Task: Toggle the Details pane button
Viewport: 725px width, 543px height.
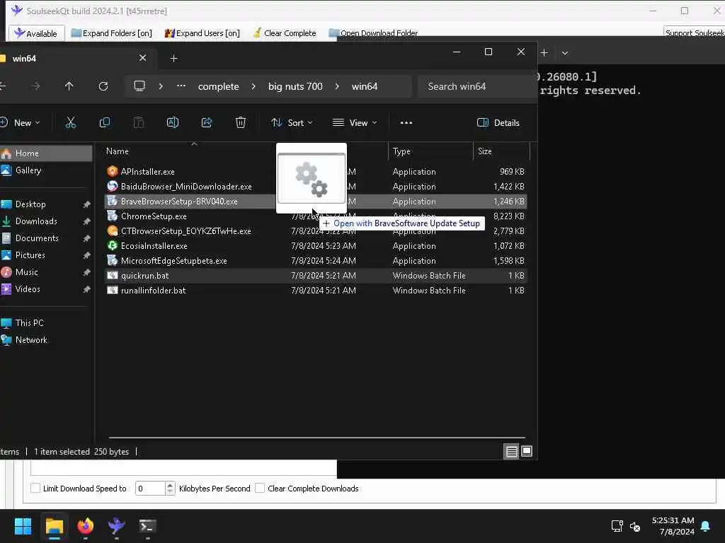Action: (x=498, y=123)
